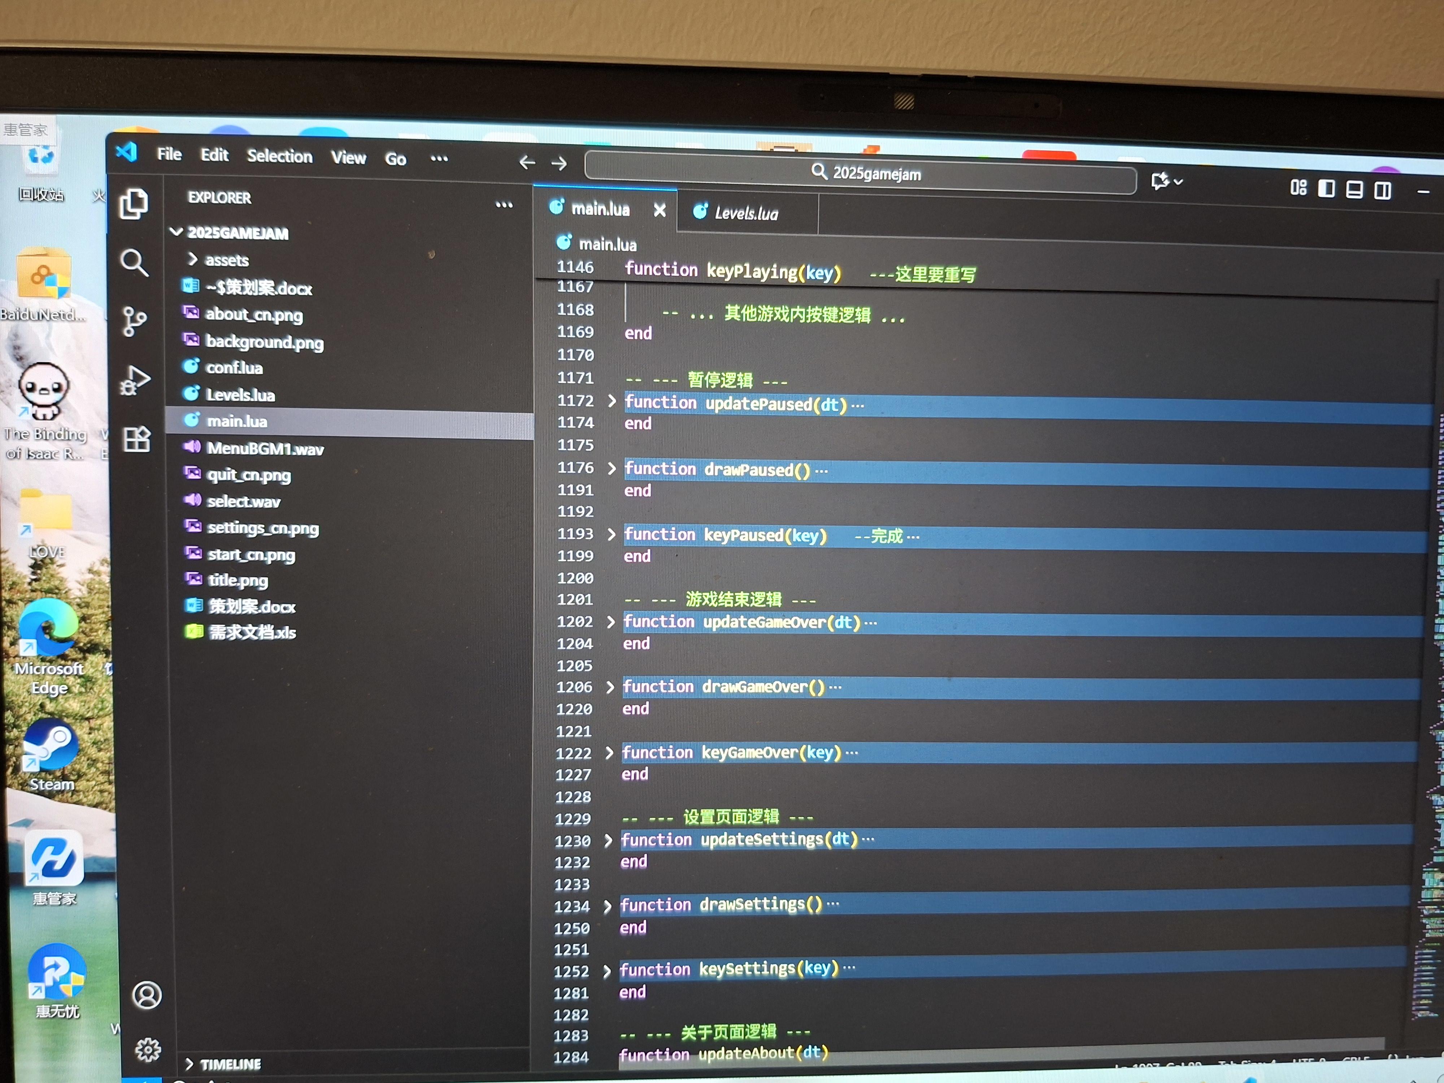Expand the assets folder
This screenshot has width=1444, height=1083.
point(226,261)
